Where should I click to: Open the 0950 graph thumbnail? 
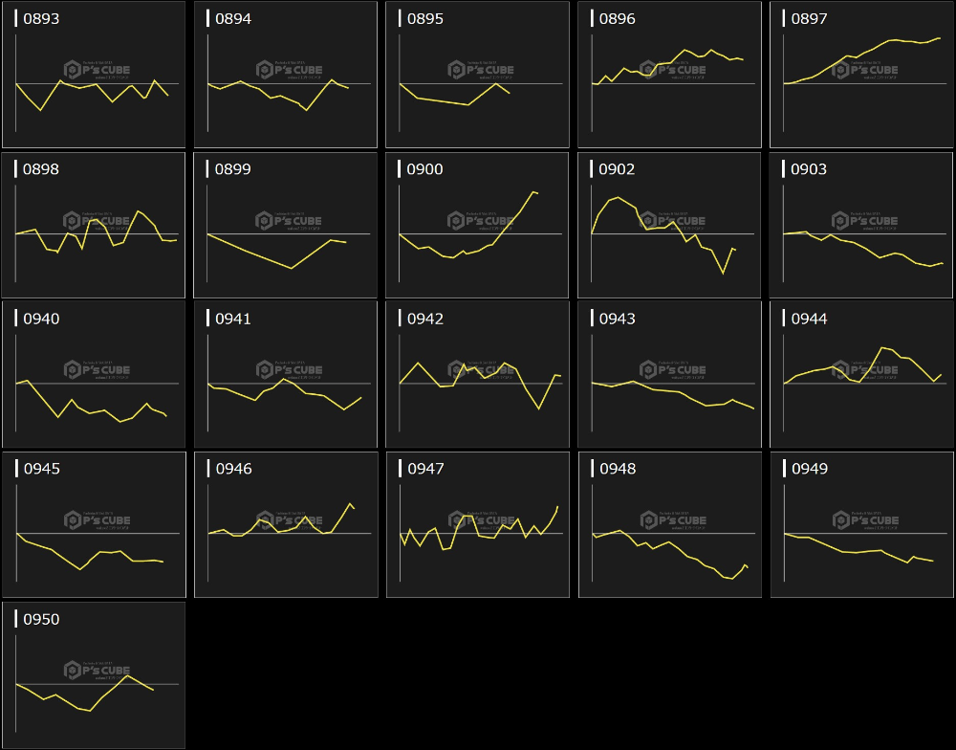[93, 675]
